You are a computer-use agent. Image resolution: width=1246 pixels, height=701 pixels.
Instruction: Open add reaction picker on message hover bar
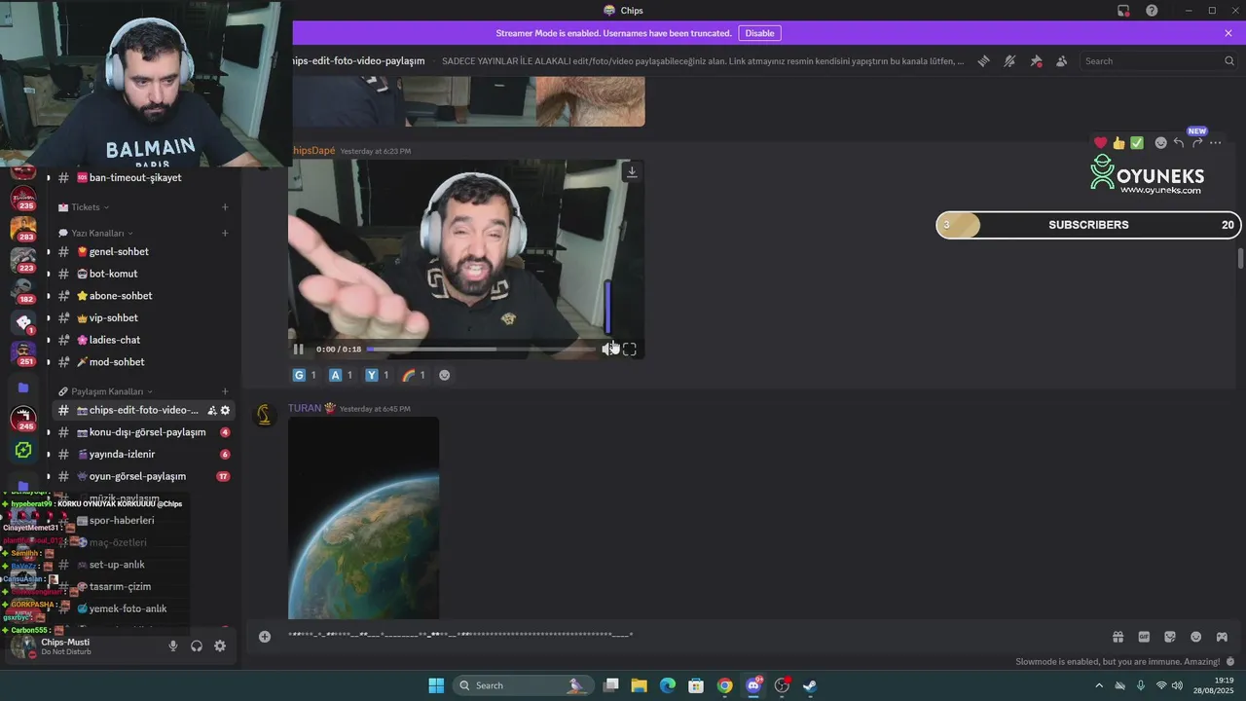[1160, 143]
